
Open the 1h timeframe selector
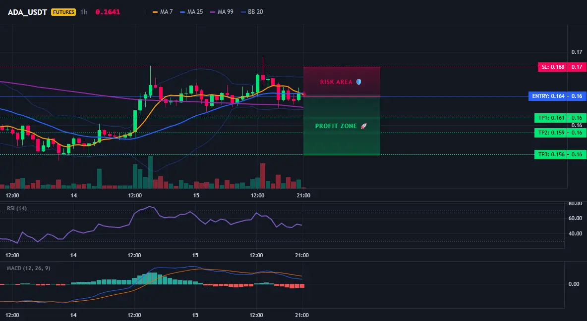click(84, 12)
